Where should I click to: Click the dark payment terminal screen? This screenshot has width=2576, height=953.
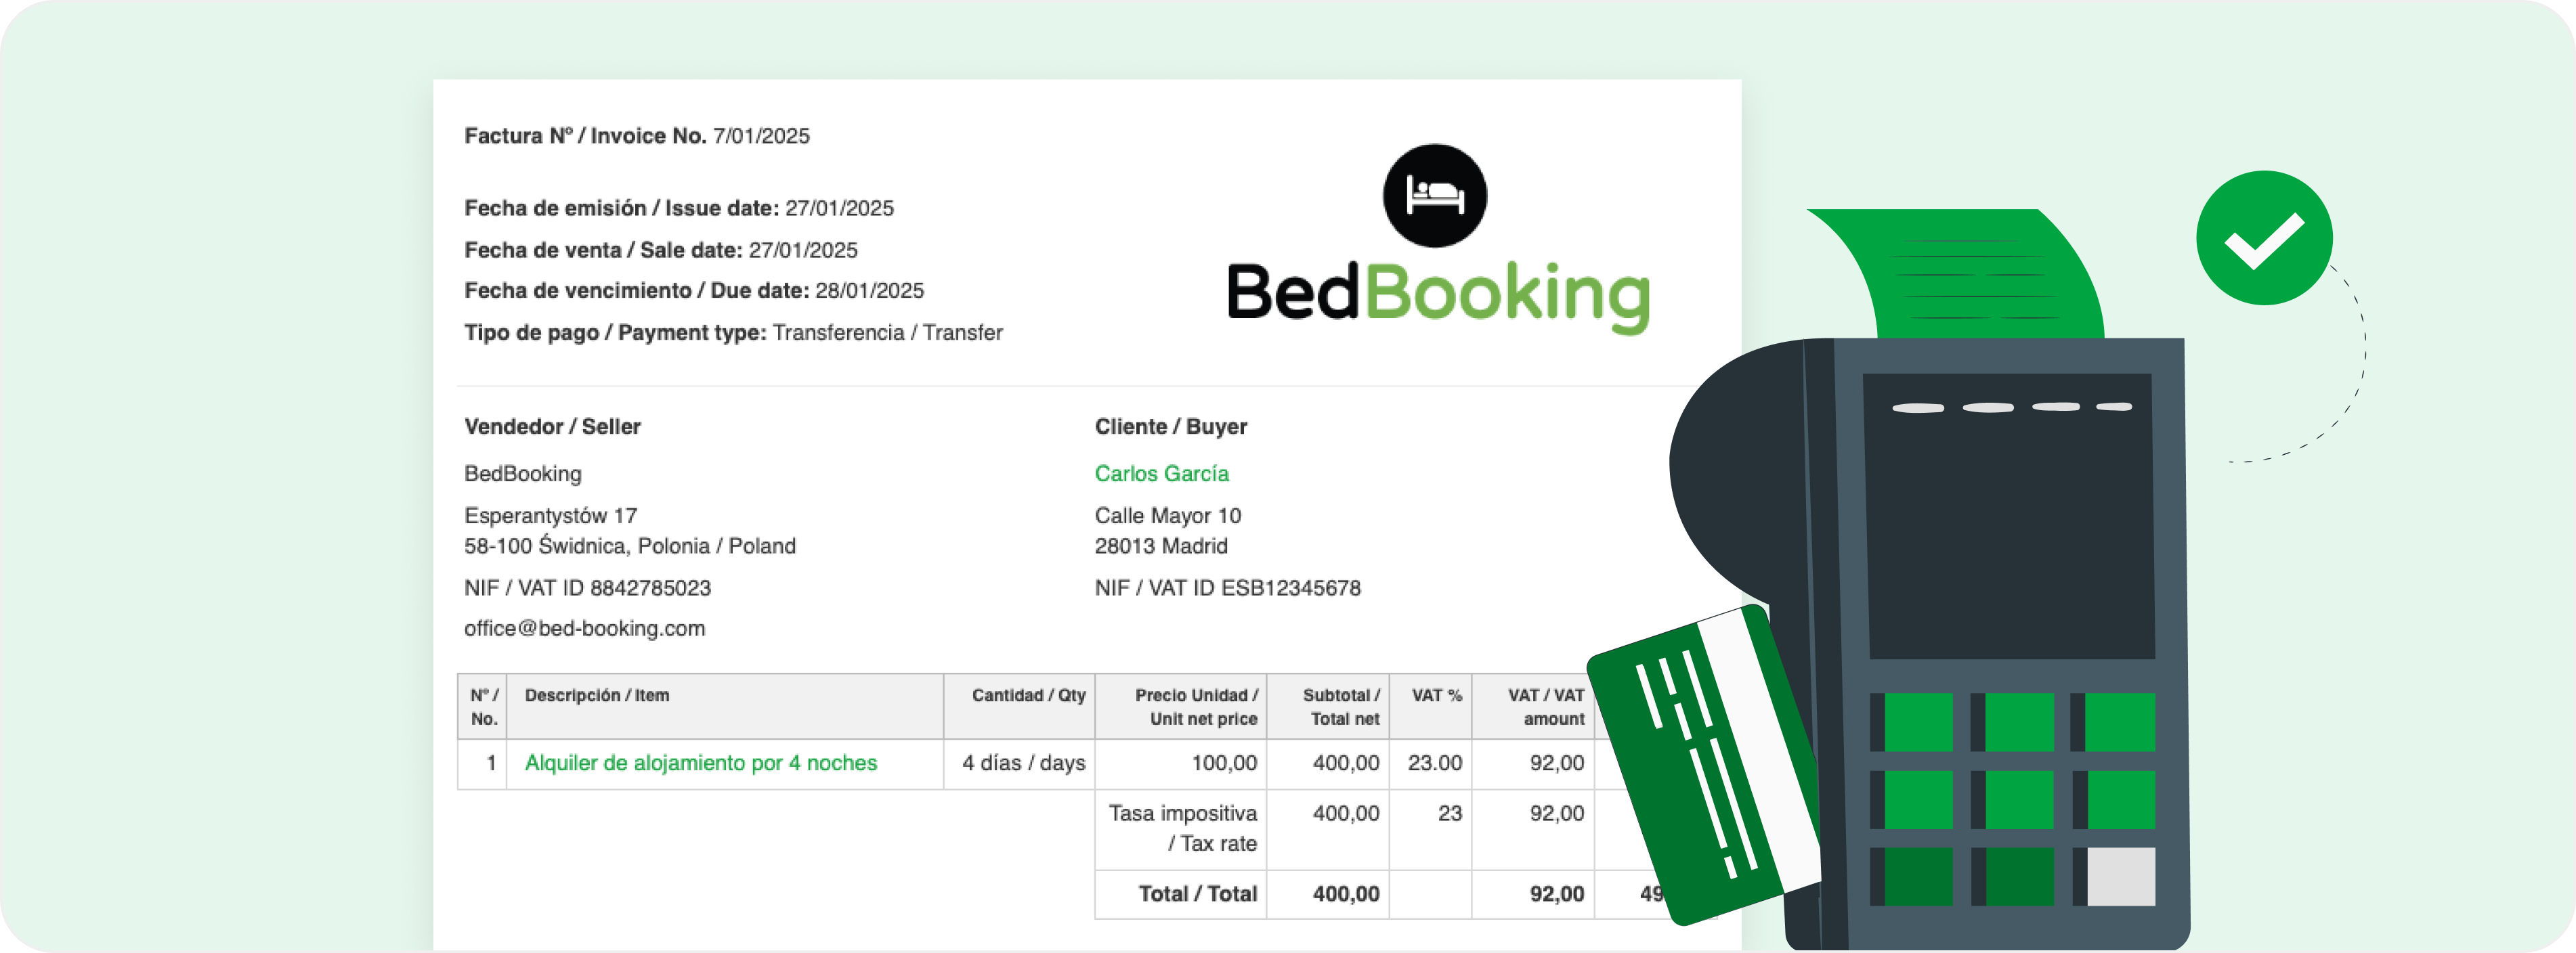tap(2008, 516)
